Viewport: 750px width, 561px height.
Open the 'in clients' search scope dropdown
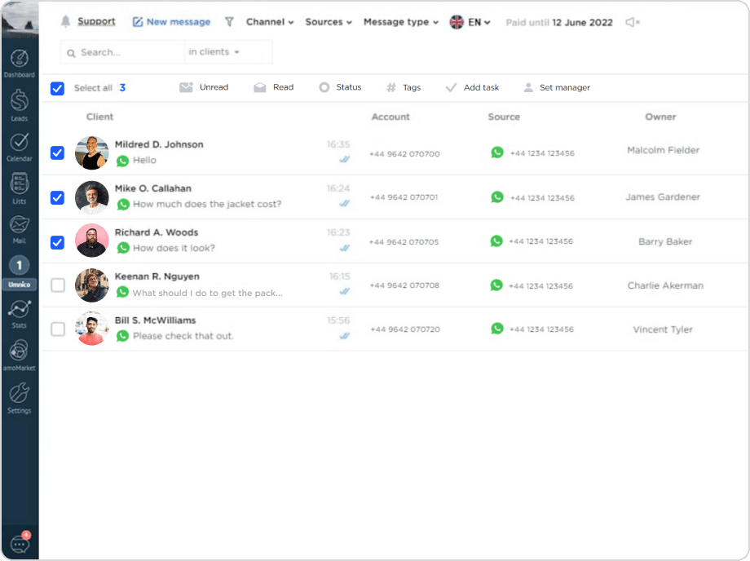[x=214, y=52]
